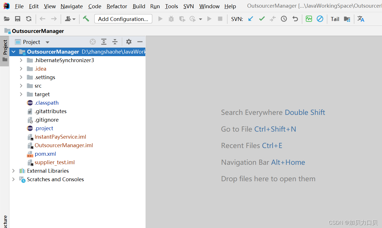Click the SVN Compare arrows icon
The height and width of the screenshot is (228, 382).
click(273, 19)
